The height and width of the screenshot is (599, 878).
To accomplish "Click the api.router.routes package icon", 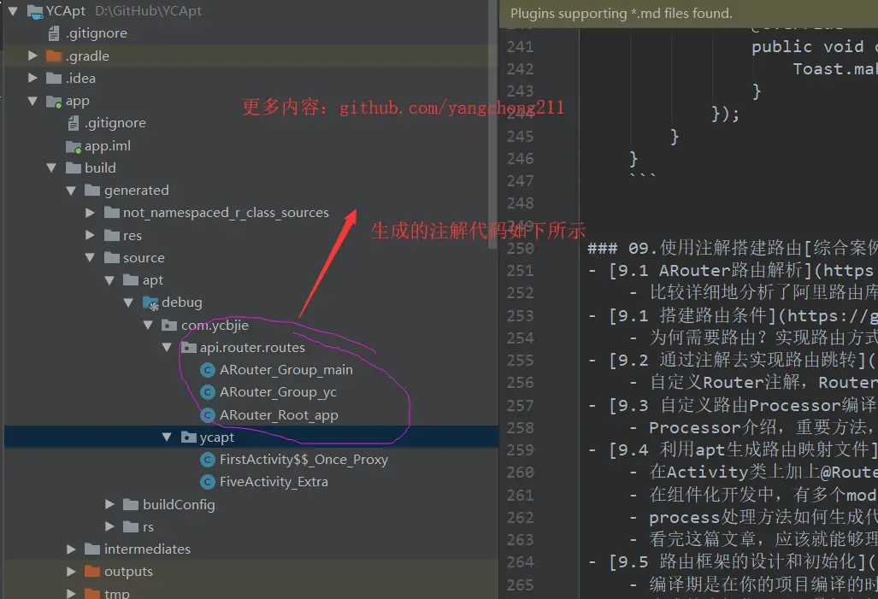I will click(x=189, y=348).
